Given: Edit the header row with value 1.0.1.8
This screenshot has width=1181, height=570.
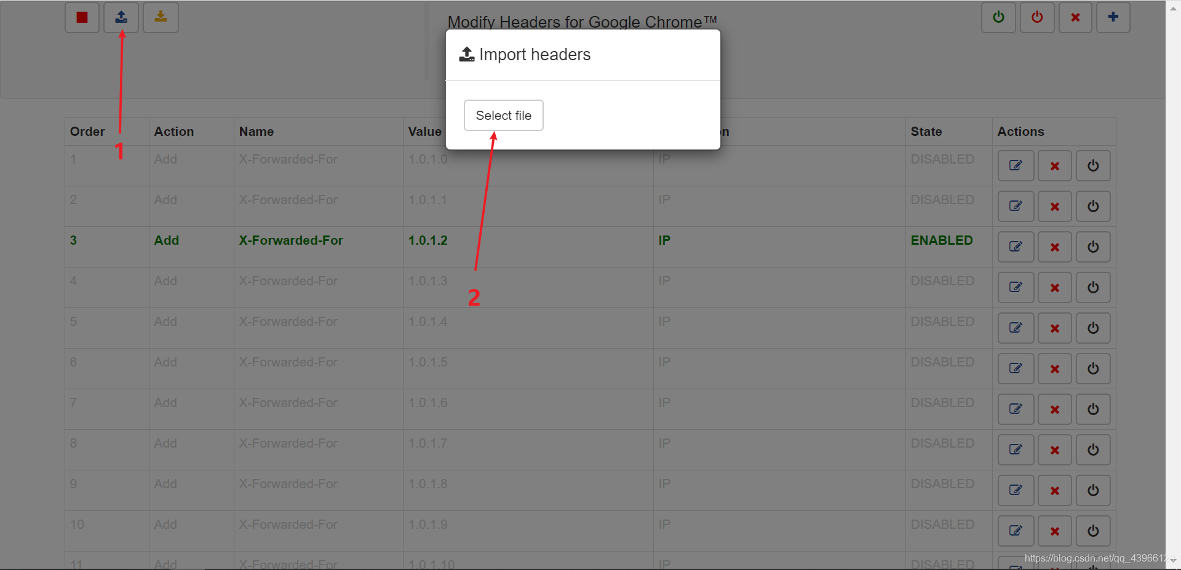Looking at the screenshot, I should click(1016, 491).
